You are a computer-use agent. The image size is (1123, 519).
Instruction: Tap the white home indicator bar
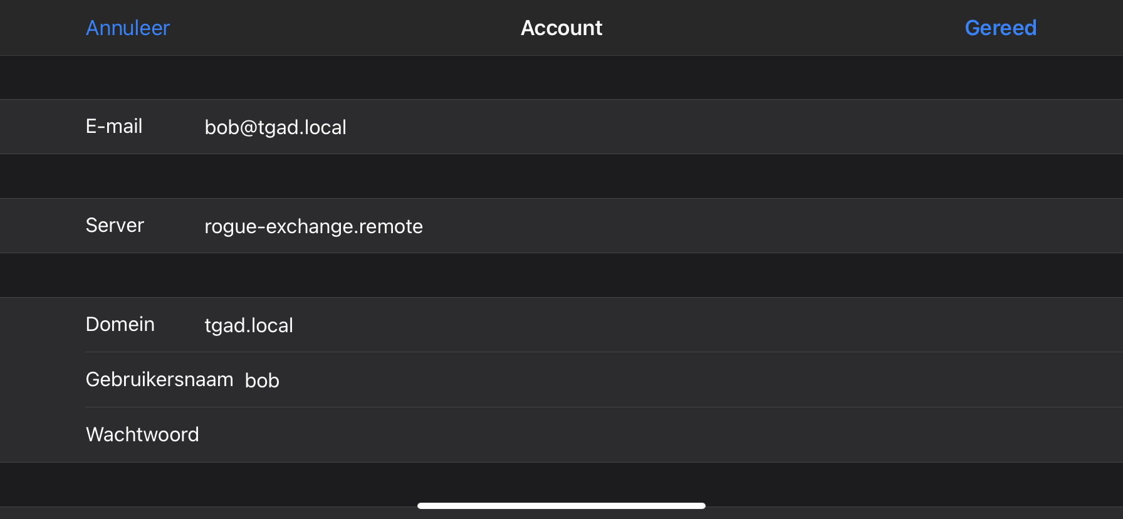coord(561,506)
